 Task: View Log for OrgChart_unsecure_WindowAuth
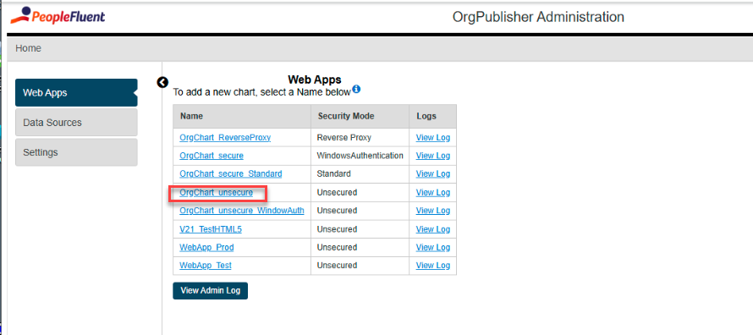(x=432, y=211)
